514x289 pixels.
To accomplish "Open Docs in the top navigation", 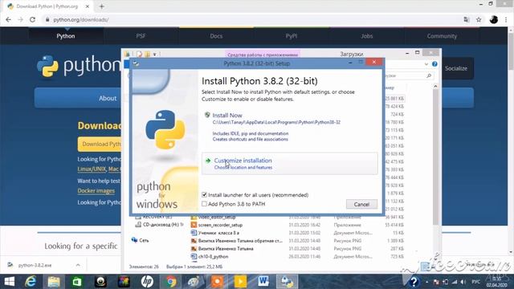I will (x=216, y=36).
